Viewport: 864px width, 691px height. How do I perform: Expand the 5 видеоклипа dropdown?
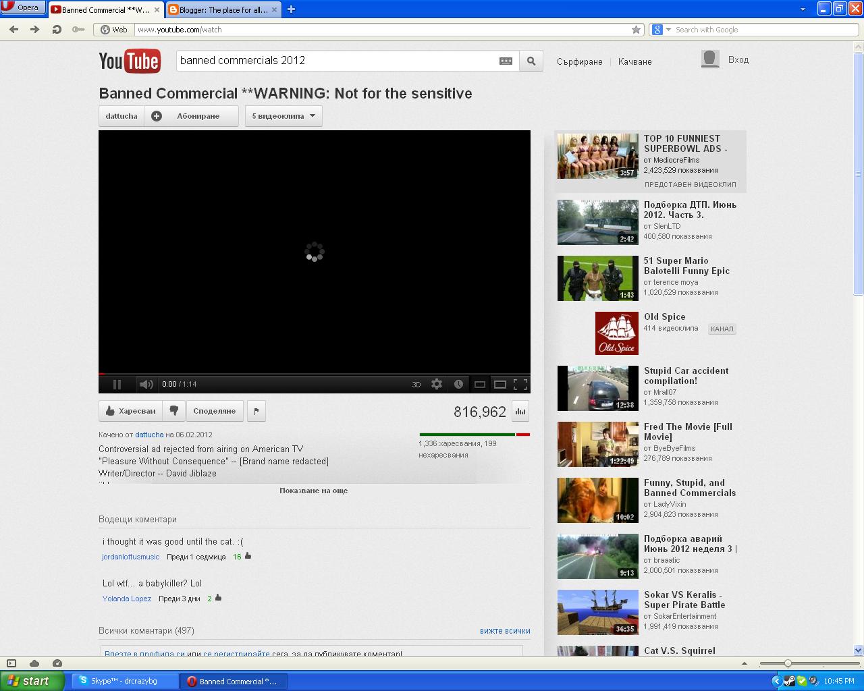click(283, 116)
